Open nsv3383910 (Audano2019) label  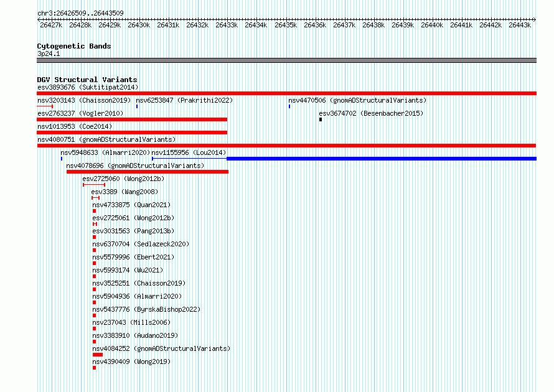pos(135,335)
